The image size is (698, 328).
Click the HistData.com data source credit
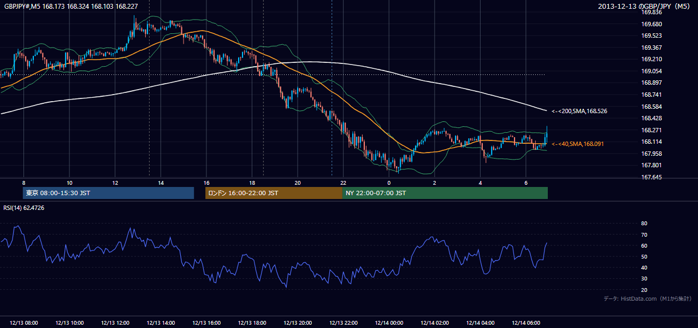(648, 298)
